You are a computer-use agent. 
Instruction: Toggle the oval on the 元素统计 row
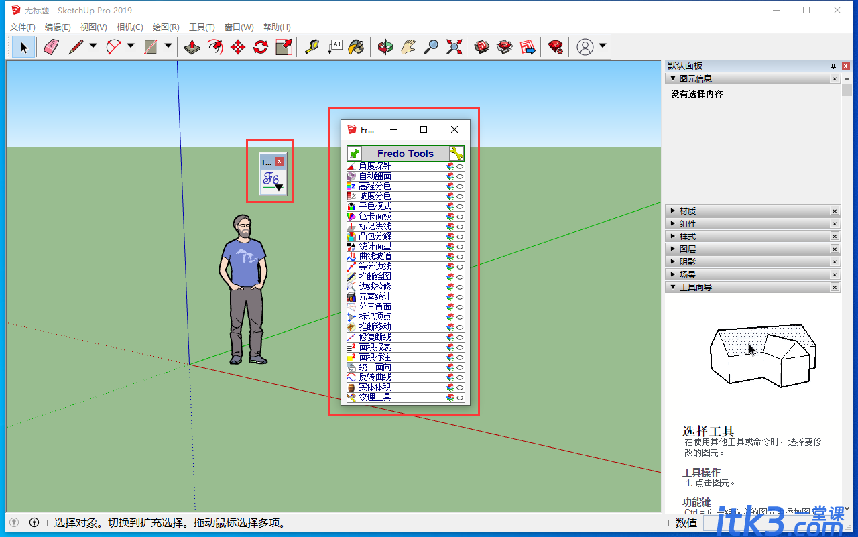(x=461, y=297)
